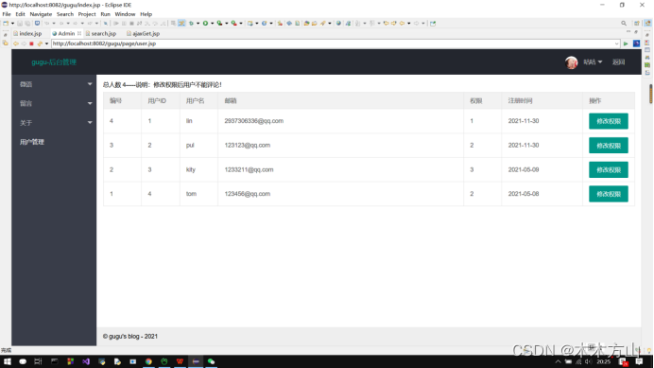The image size is (654, 368).
Task: Switch to the index.jsp tab
Action: [x=27, y=33]
